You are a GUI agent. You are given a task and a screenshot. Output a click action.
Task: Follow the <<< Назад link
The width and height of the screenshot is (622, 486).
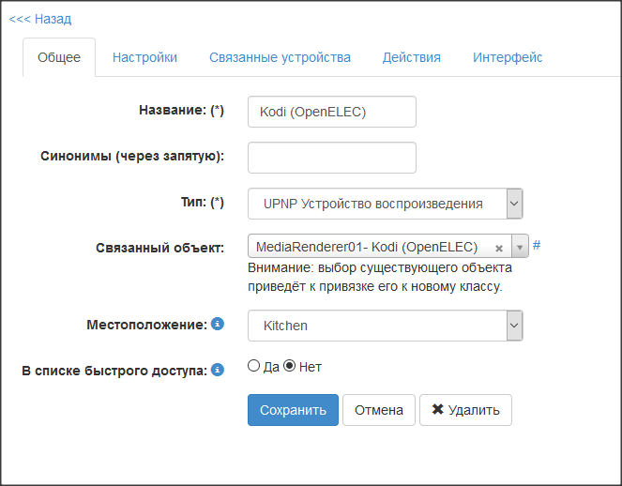pos(39,19)
